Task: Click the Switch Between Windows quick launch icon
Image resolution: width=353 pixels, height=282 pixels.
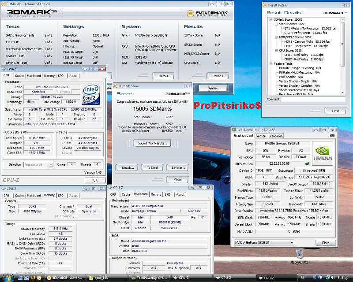Action: point(26,278)
